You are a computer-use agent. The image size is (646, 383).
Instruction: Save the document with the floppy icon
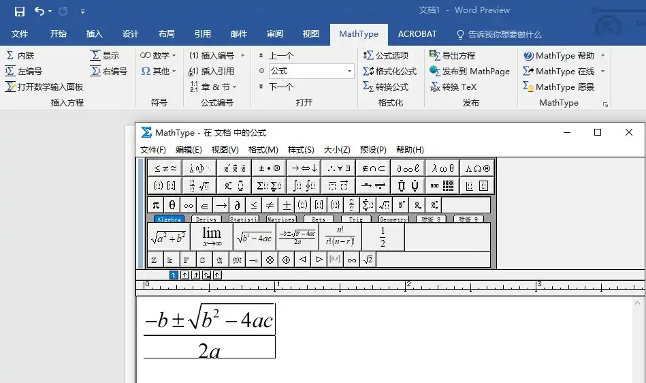tap(19, 11)
